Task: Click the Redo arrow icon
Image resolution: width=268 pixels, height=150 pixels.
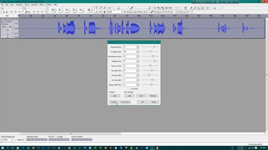Action: [x=180, y=8]
